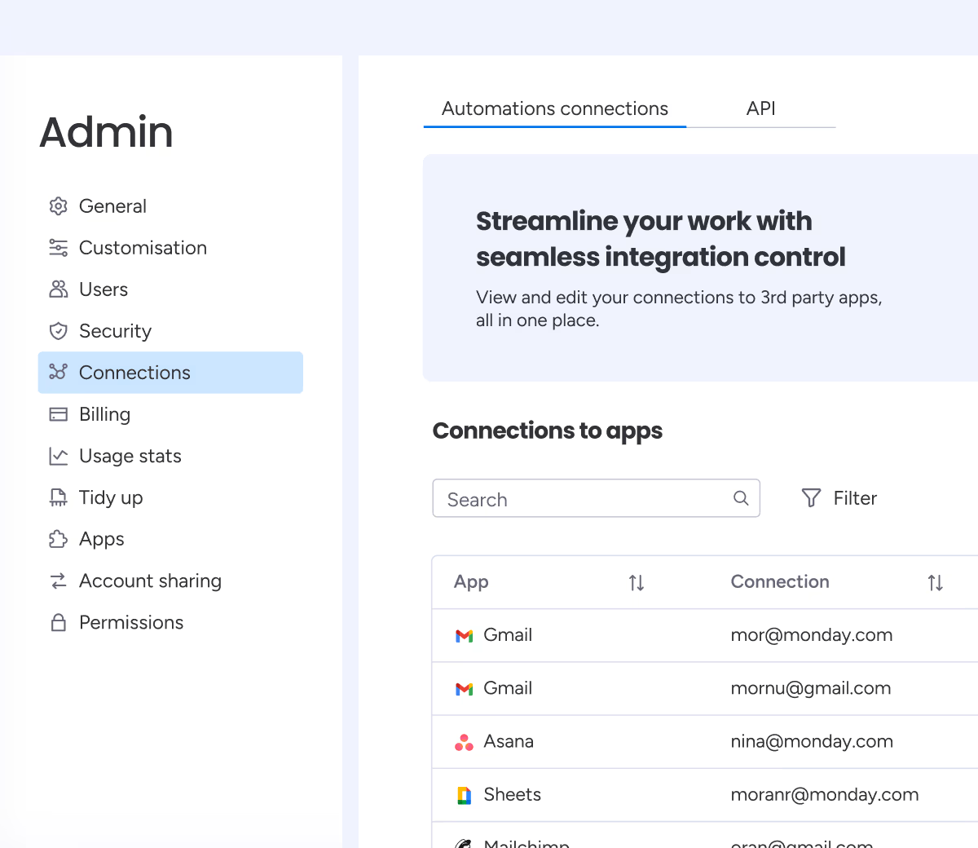Image resolution: width=978 pixels, height=848 pixels.
Task: Click Gmail name in mornu@gmail.com row
Action: click(x=508, y=688)
